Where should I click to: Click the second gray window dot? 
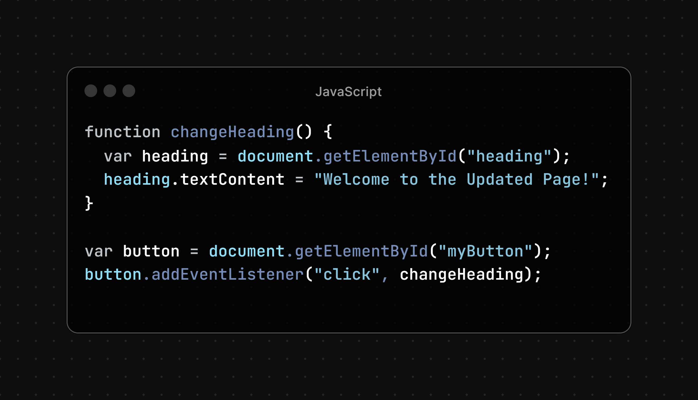click(x=110, y=91)
